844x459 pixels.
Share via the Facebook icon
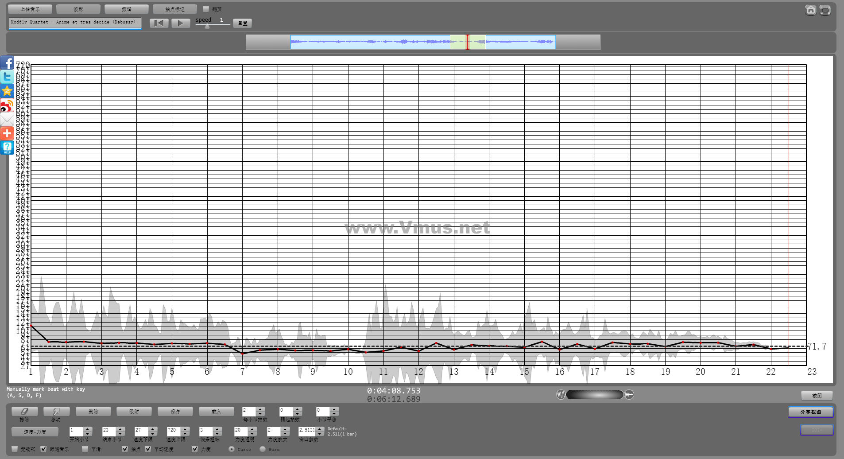click(x=7, y=63)
